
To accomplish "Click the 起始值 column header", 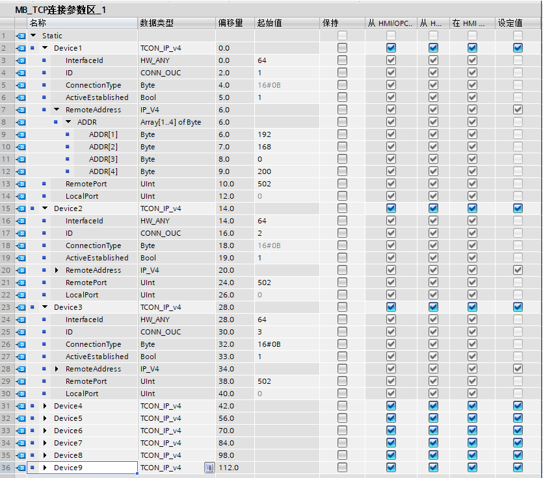I will tap(287, 23).
